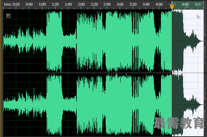
Task: Click the 4:00 ruler label
Action: click(x=159, y=4)
